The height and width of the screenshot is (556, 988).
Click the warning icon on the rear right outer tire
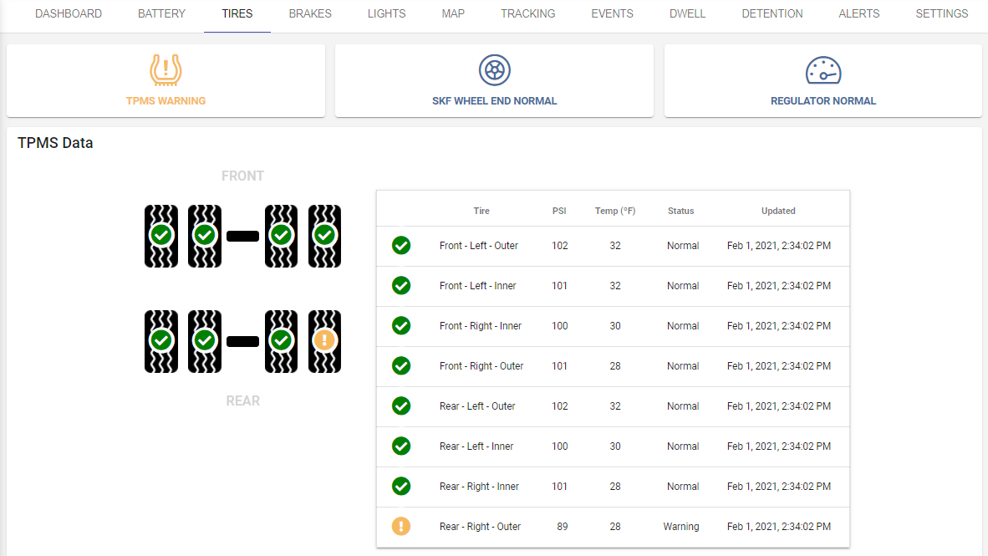[324, 341]
